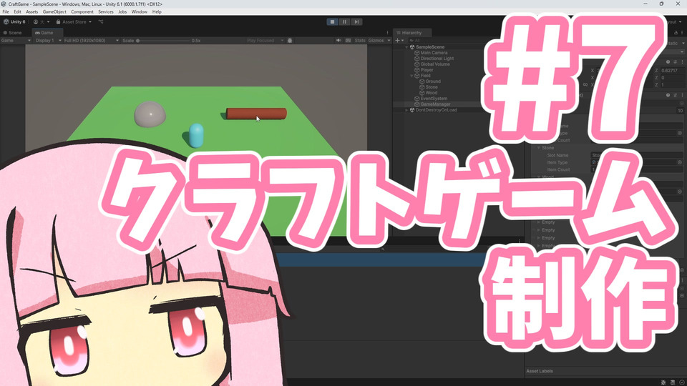Image resolution: width=687 pixels, height=386 pixels.
Task: Click the EventSystem cube icon
Action: [x=417, y=99]
